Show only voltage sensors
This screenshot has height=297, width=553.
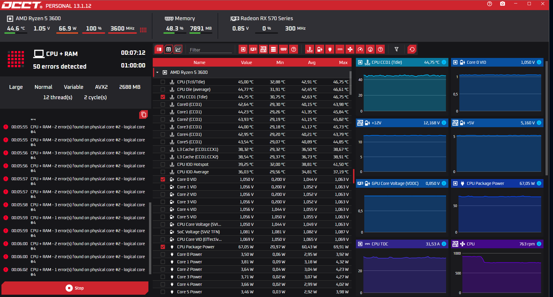point(320,49)
